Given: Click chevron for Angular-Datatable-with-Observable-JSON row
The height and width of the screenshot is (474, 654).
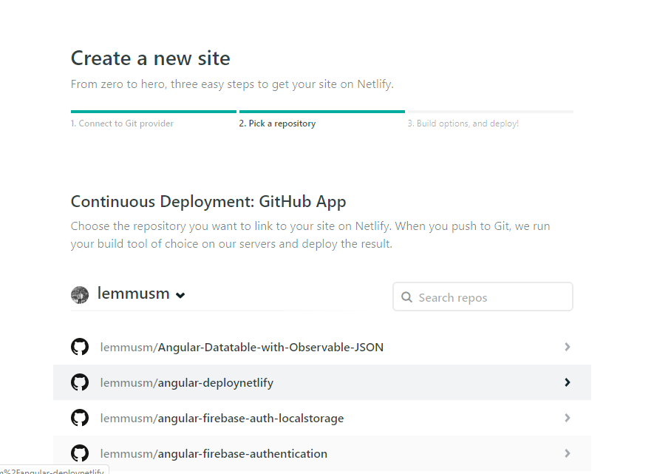Looking at the screenshot, I should pos(567,347).
